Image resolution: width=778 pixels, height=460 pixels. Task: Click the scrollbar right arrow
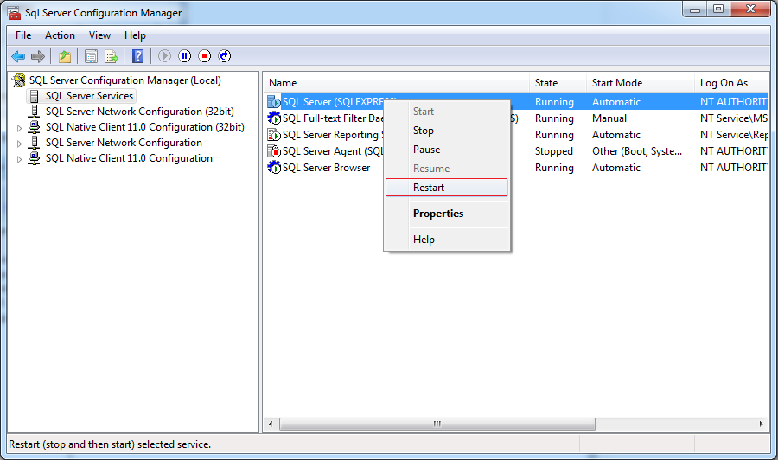761,424
